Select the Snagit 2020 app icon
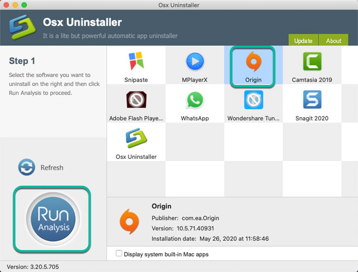The height and width of the screenshot is (272, 358). click(x=312, y=99)
